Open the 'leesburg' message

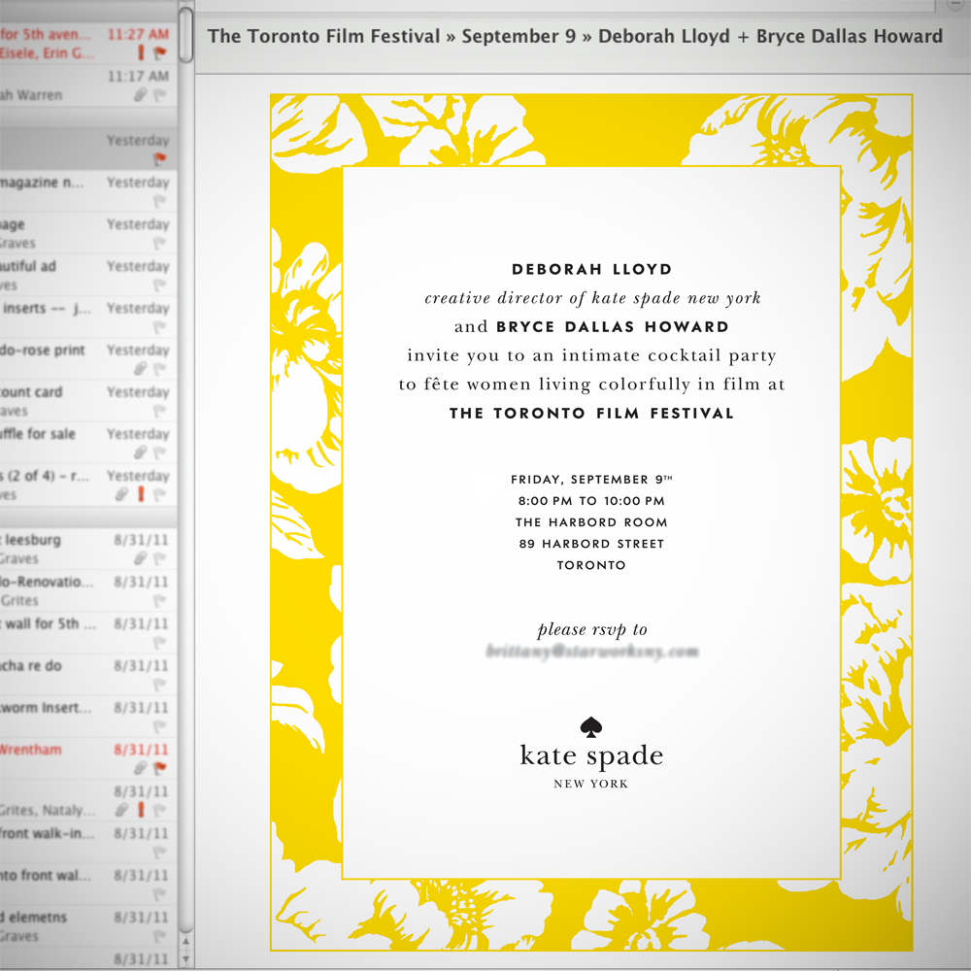(x=88, y=549)
